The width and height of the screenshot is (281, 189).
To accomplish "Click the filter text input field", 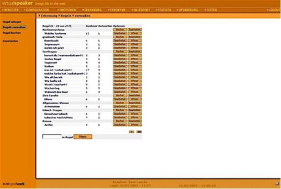I will click(x=52, y=136).
